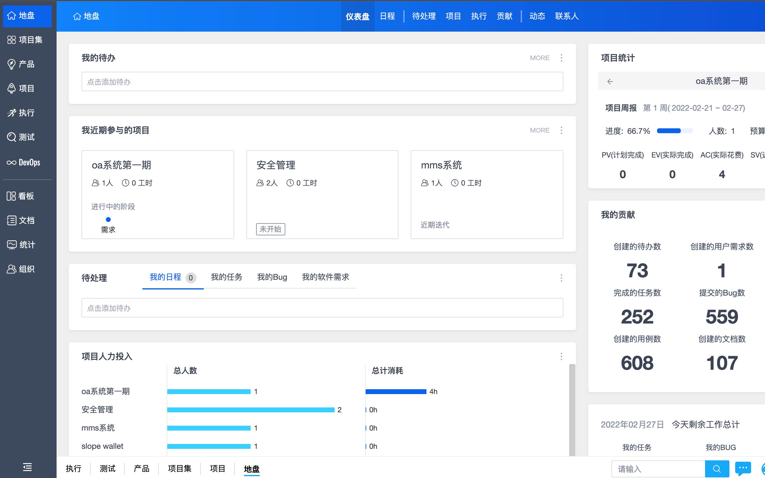This screenshot has width=765, height=478.
Task: Click the DevOps icon in sidebar
Action: 11,162
